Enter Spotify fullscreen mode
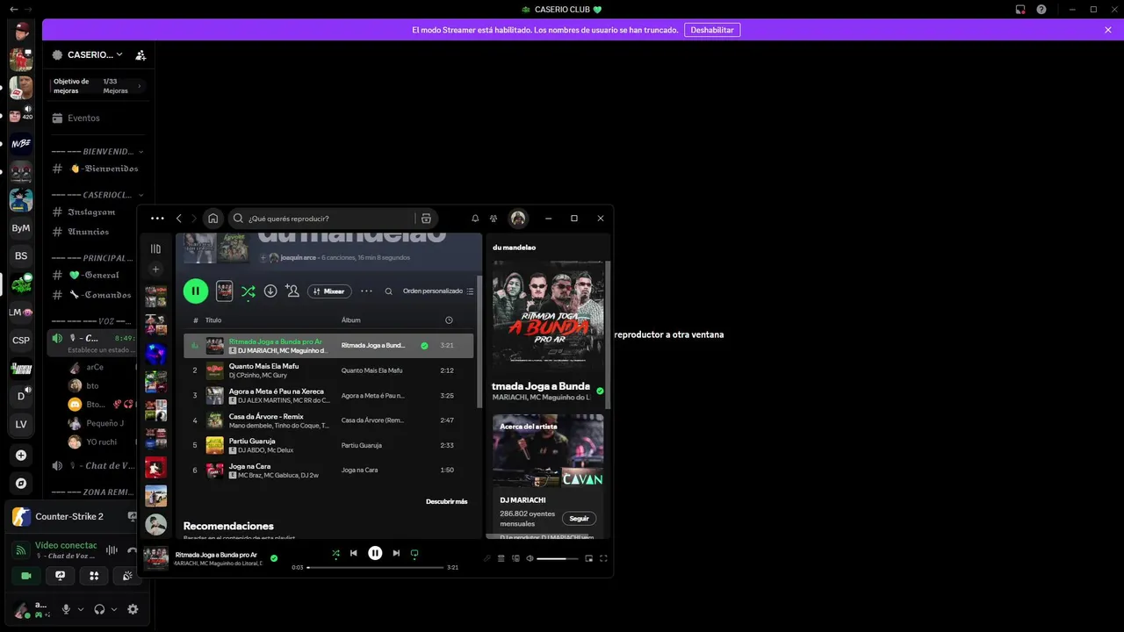The width and height of the screenshot is (1124, 632). [603, 558]
